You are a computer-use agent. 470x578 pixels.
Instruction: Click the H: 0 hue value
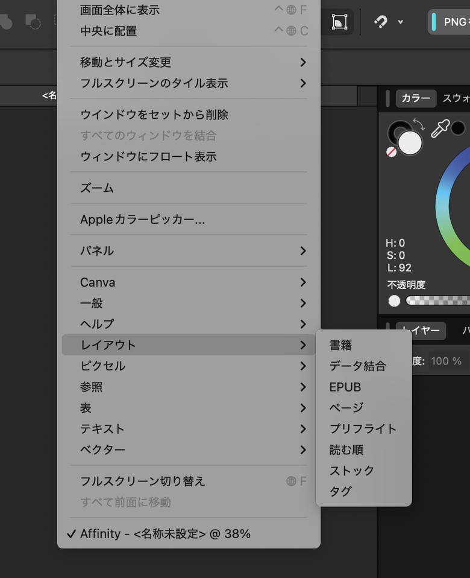pos(395,243)
